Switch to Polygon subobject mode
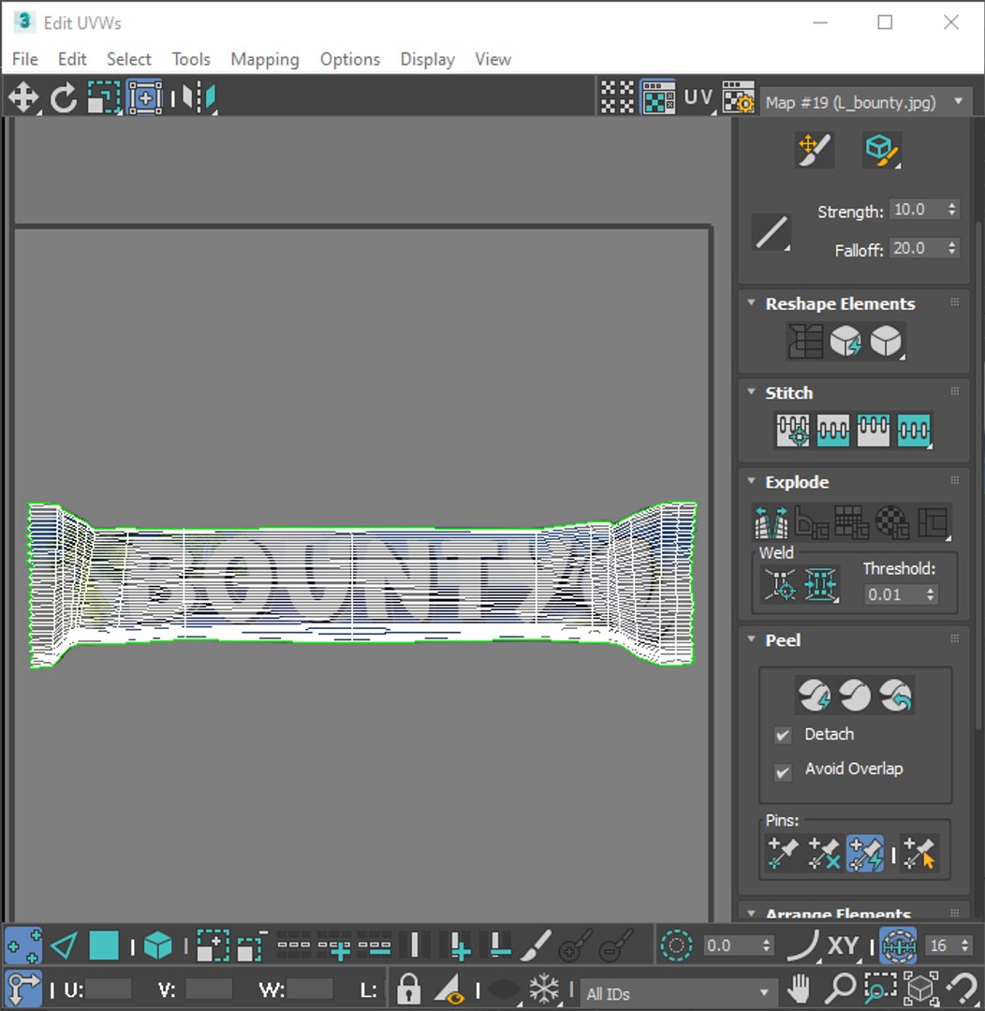 104,945
